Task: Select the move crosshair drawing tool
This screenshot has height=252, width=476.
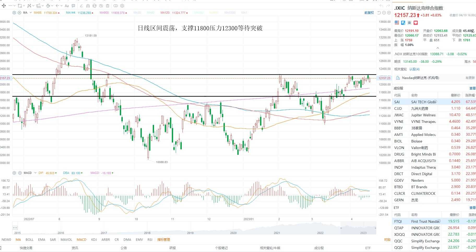Action: [x=4, y=6]
